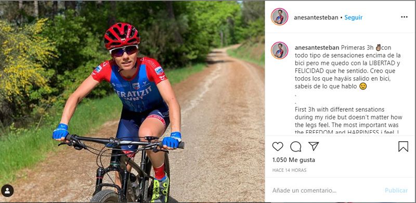The height and width of the screenshot is (203, 416).
Task: Click the cyclist photo
Action: coord(132,102)
